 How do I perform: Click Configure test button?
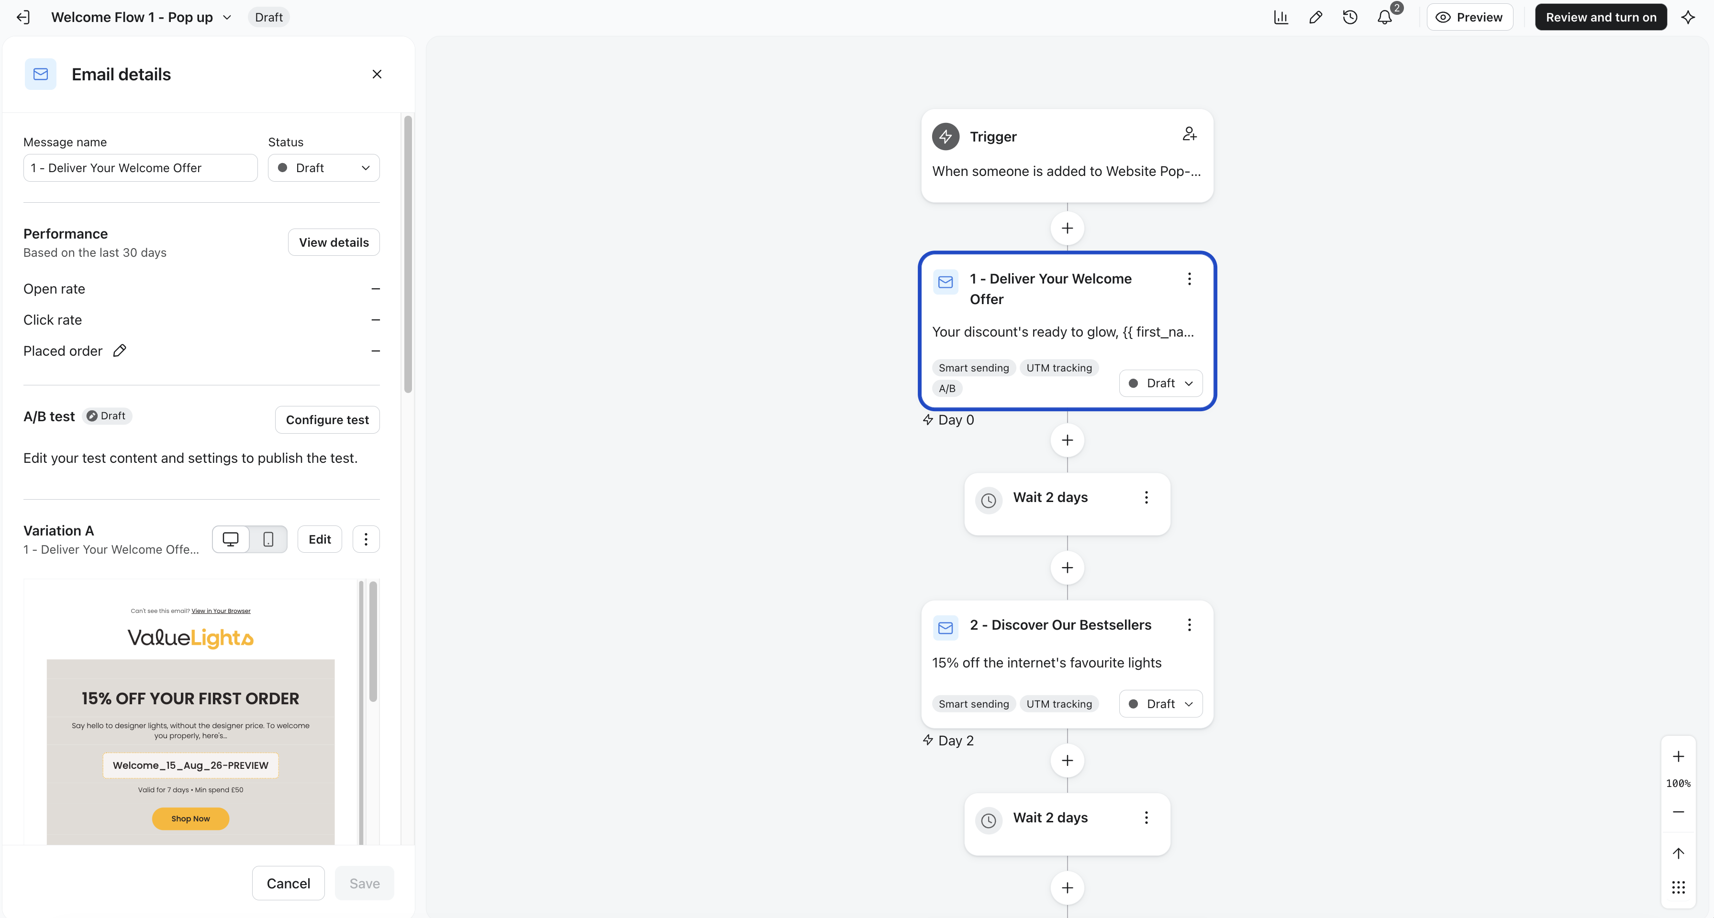pos(327,420)
